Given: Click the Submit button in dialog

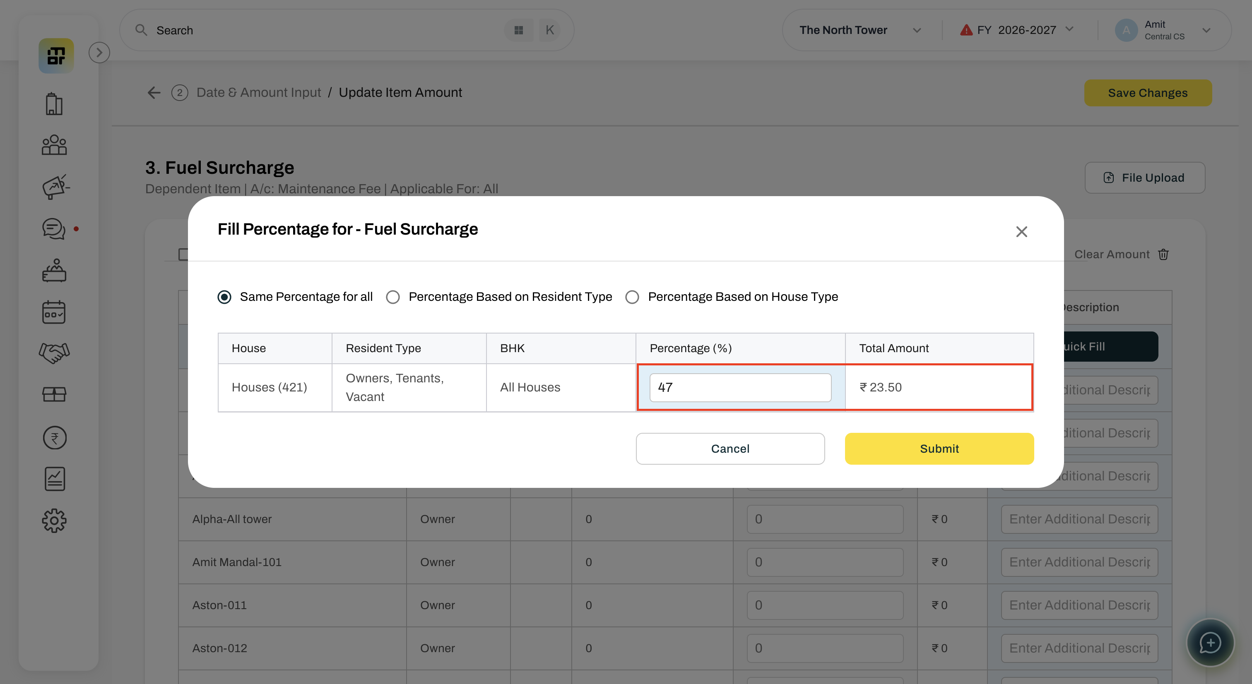Looking at the screenshot, I should pyautogui.click(x=939, y=449).
